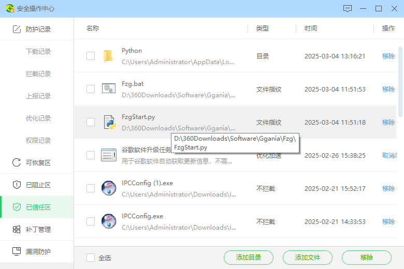Check the box for the Python row
The image size is (404, 269).
pos(91,56)
